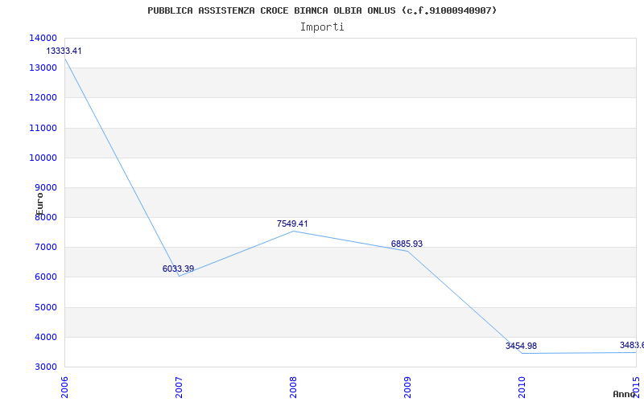Select the 14000 y-axis tick label

(x=42, y=38)
